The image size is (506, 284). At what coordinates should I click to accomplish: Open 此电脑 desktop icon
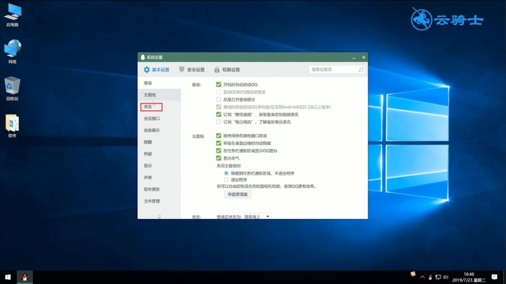[x=12, y=15]
